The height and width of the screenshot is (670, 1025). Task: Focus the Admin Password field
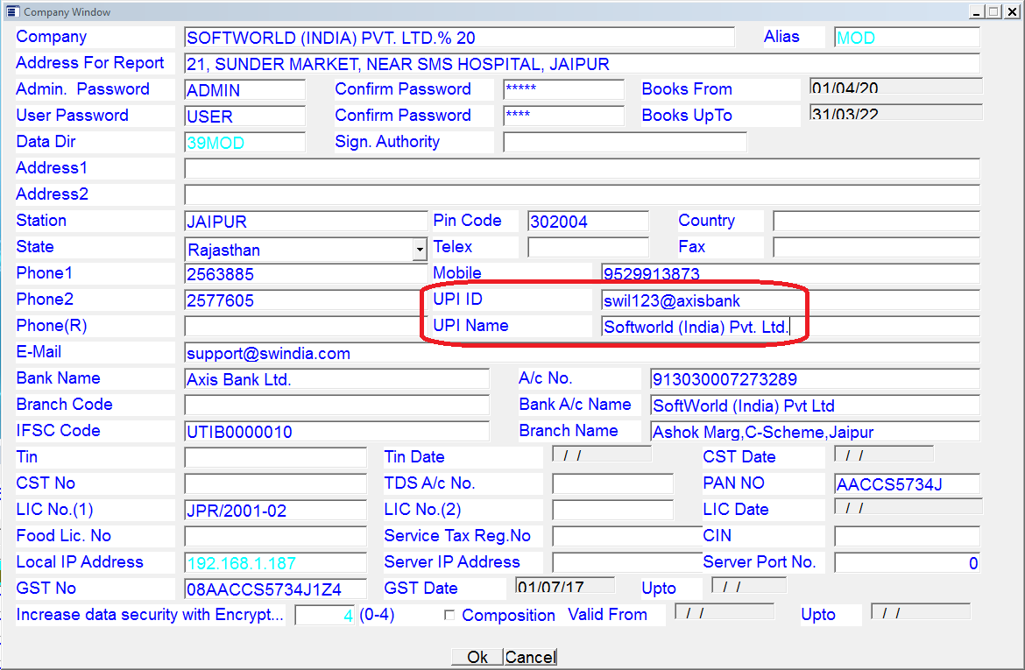244,89
